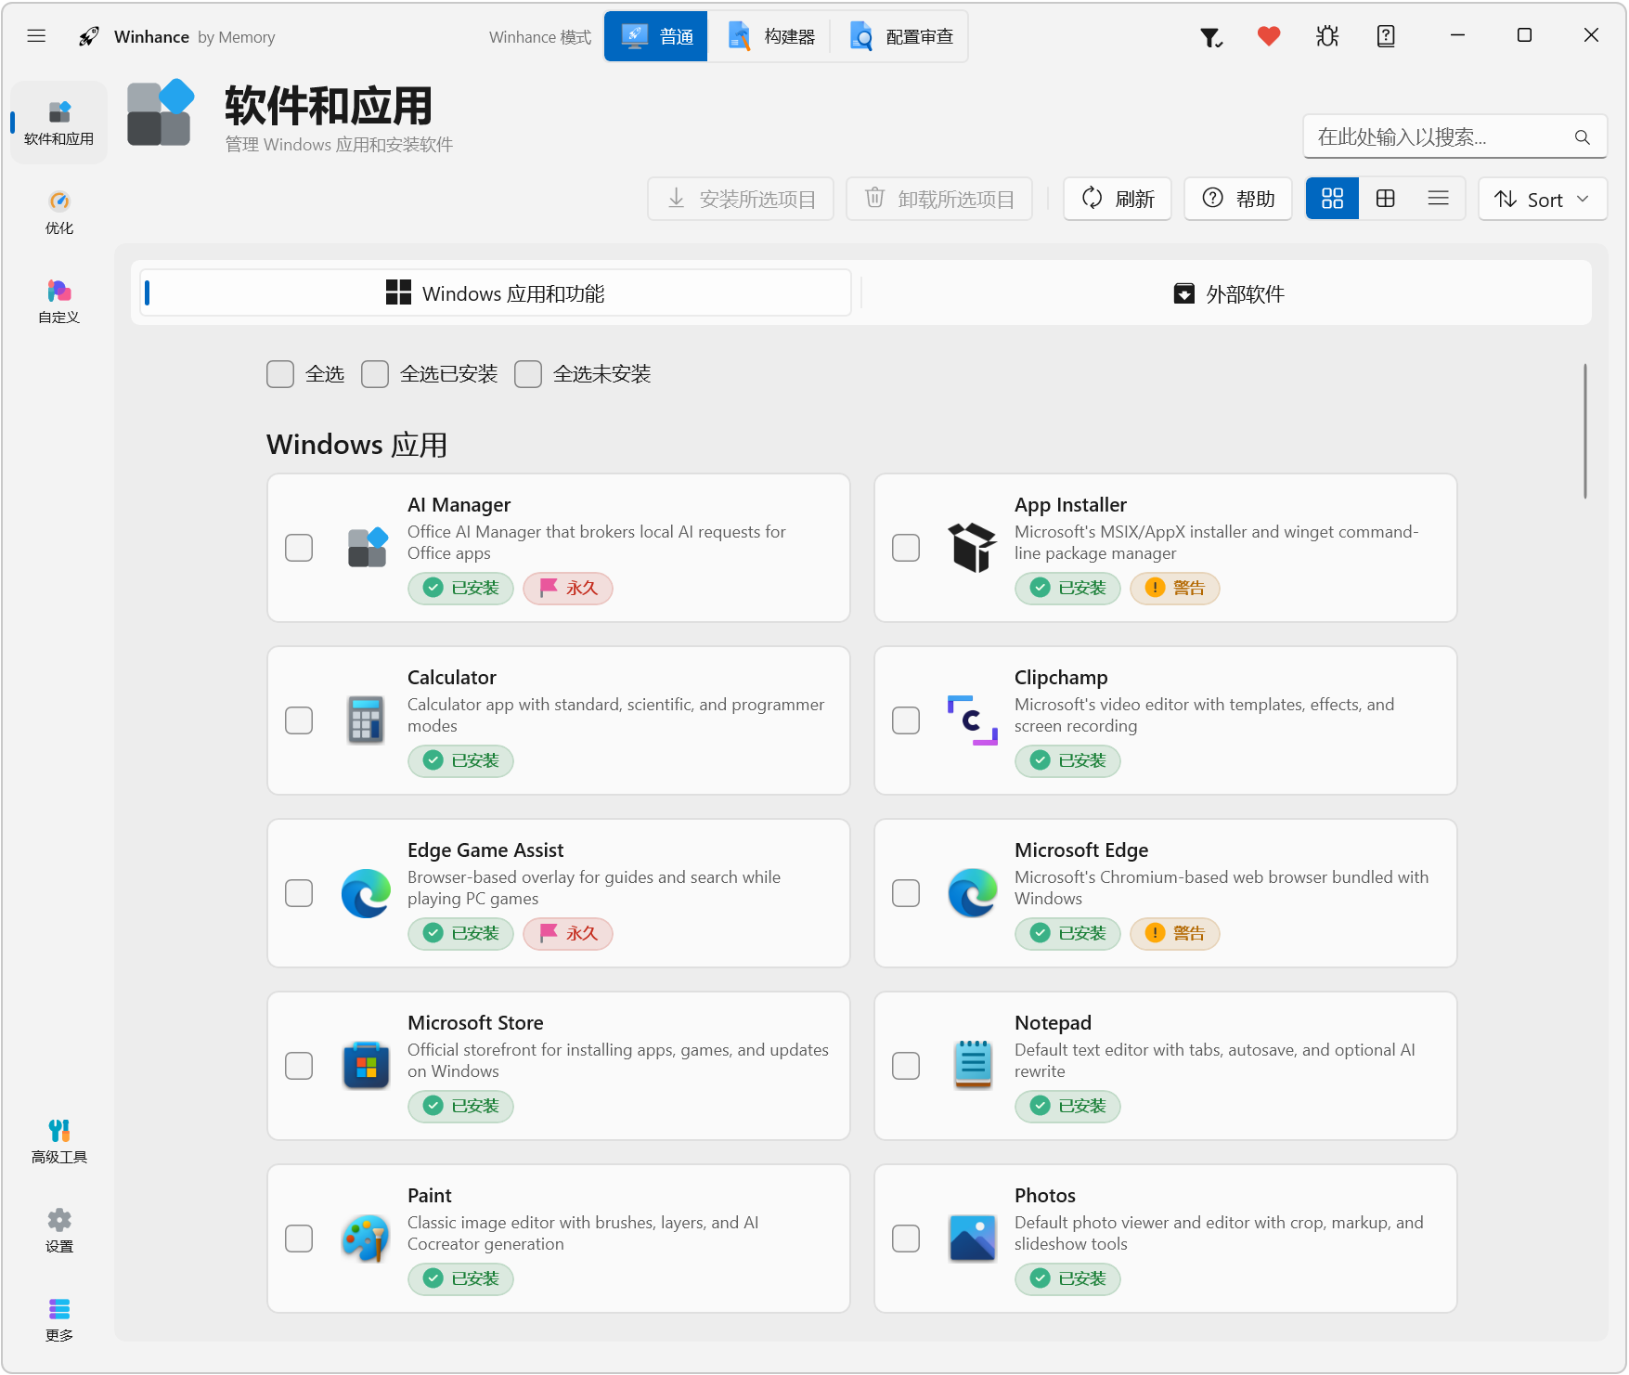Tick the Microsoft Edge checkbox
The width and height of the screenshot is (1629, 1375).
coord(906,893)
